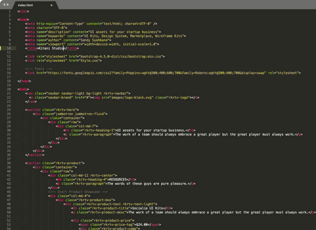The image size is (316, 230).
Task: Click 'RESOURCES' heading text on line 42
Action: (x=118, y=180)
